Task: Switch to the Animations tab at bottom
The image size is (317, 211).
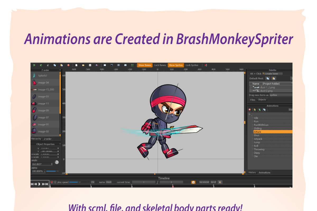Action: tap(264, 172)
